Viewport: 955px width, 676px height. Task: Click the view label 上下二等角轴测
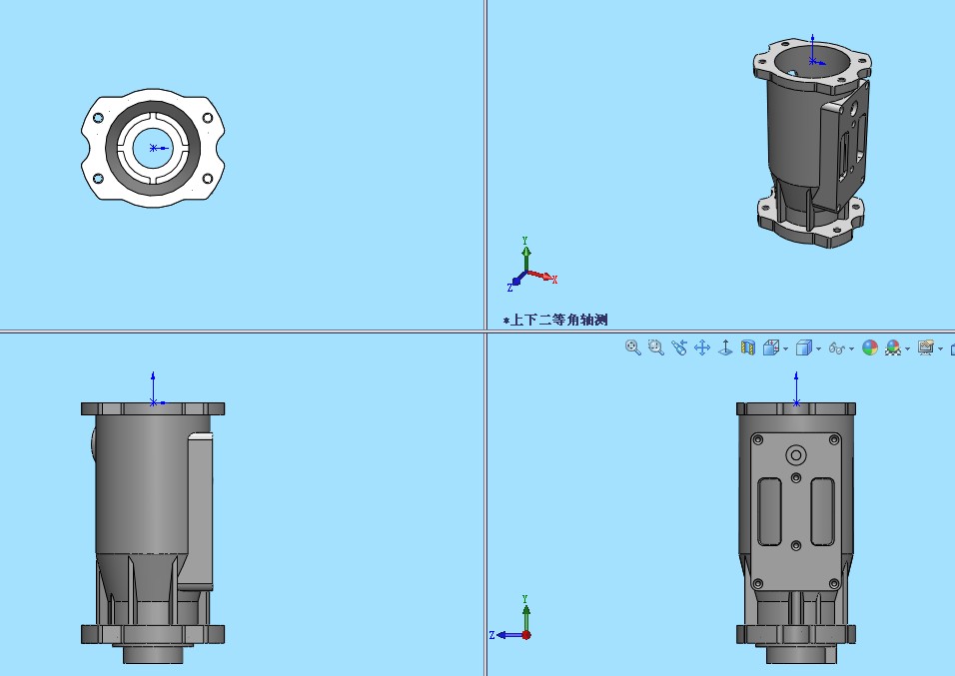pyautogui.click(x=557, y=320)
